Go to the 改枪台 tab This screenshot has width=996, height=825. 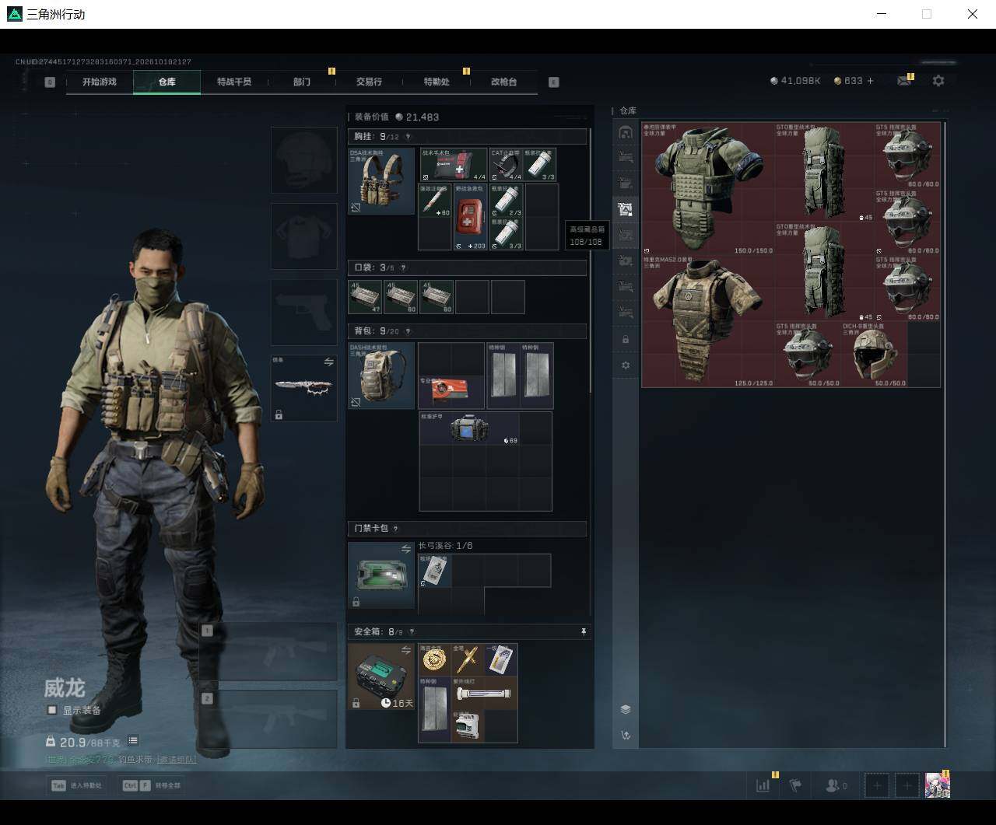pyautogui.click(x=503, y=82)
